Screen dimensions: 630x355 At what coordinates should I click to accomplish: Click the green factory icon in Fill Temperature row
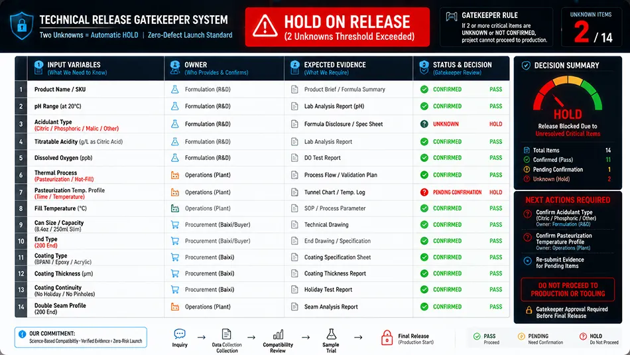coord(175,208)
